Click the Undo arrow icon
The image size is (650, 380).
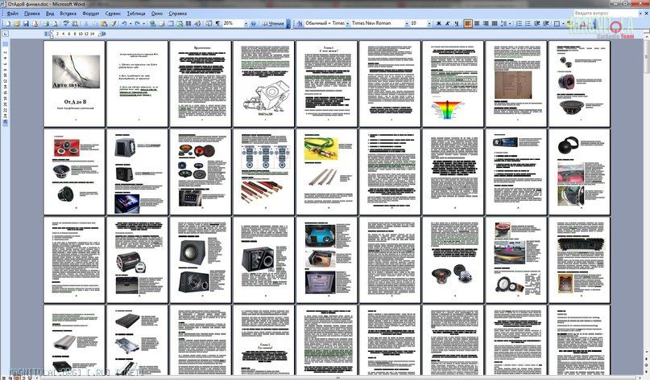click(124, 23)
